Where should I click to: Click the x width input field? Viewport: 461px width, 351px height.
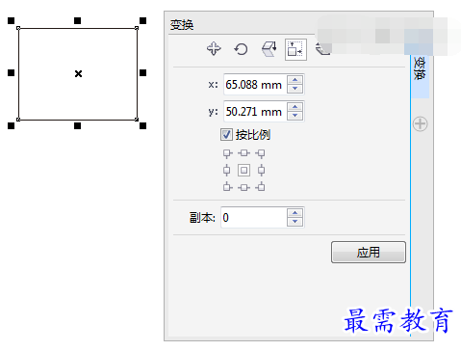pos(255,85)
